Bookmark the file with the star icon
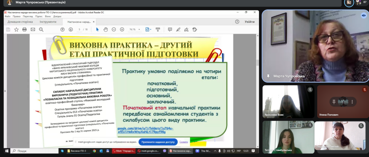The height and width of the screenshot is (157, 369). [x=16, y=29]
